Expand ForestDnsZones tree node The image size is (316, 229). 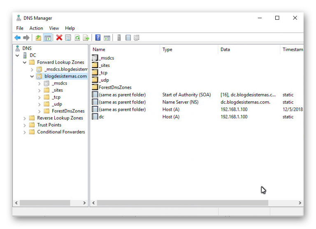coord(39,111)
